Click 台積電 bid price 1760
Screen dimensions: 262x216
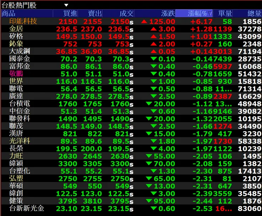click(68, 104)
